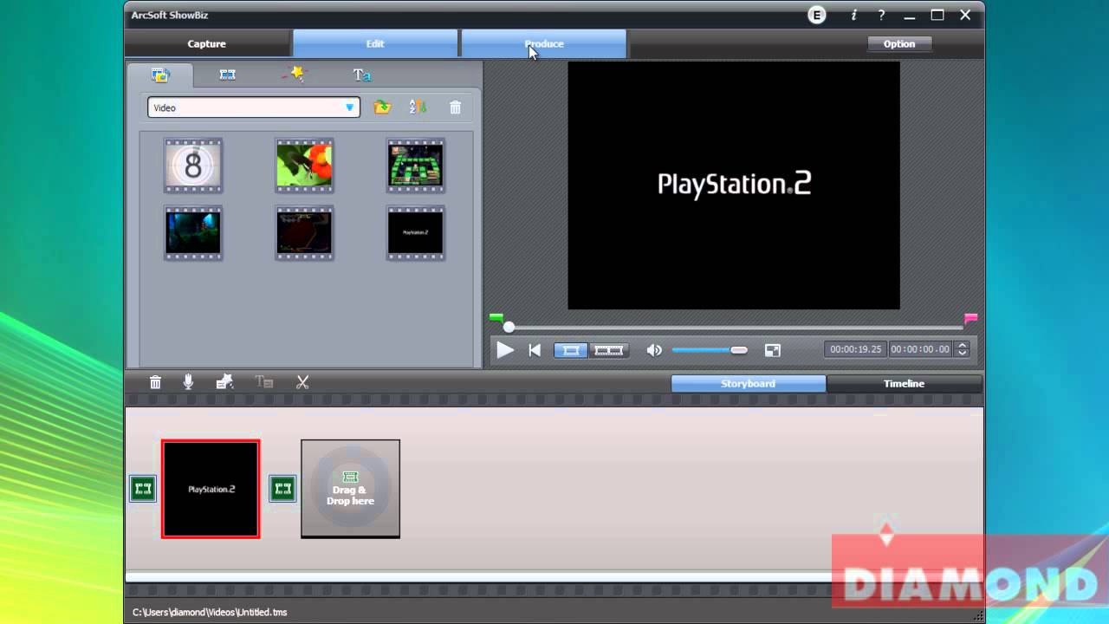1109x624 pixels.
Task: Switch to the Produce tab
Action: [x=543, y=43]
